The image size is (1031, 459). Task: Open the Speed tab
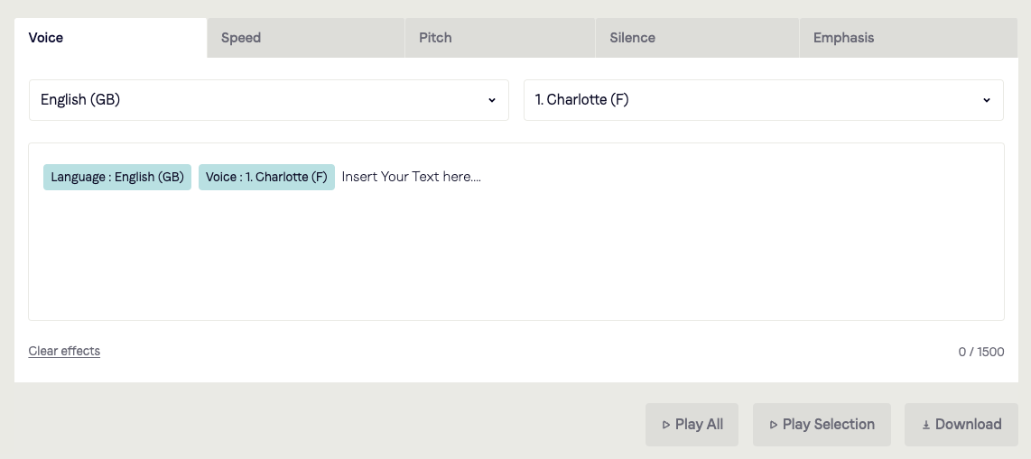(x=306, y=38)
